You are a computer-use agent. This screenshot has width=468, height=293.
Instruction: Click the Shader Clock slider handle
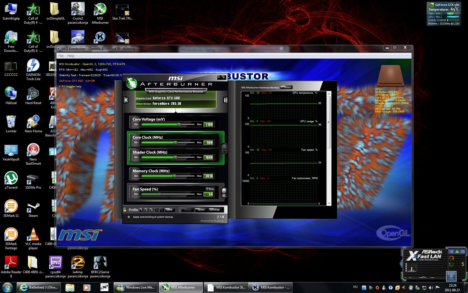click(x=175, y=157)
